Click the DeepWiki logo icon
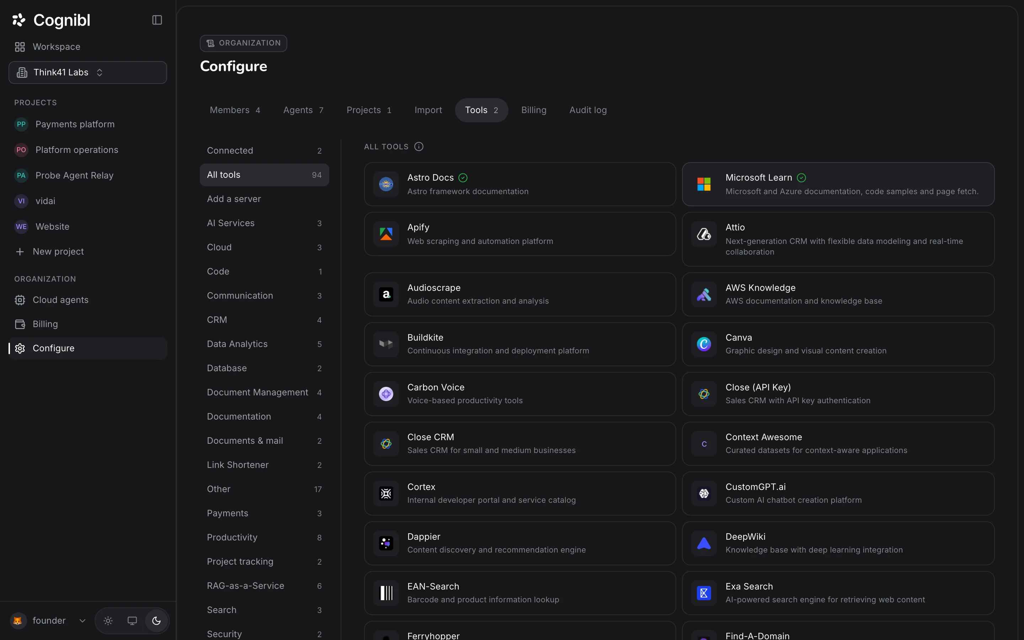Image resolution: width=1024 pixels, height=640 pixels. click(704, 544)
